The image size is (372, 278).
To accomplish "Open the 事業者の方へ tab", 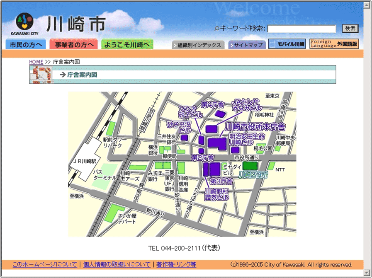I will point(73,45).
